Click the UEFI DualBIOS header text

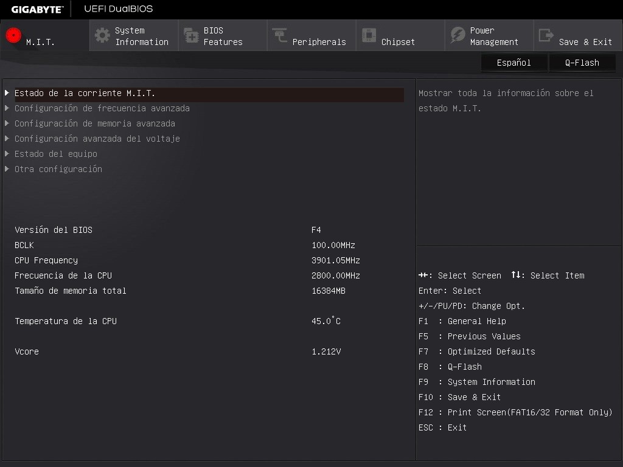117,9
